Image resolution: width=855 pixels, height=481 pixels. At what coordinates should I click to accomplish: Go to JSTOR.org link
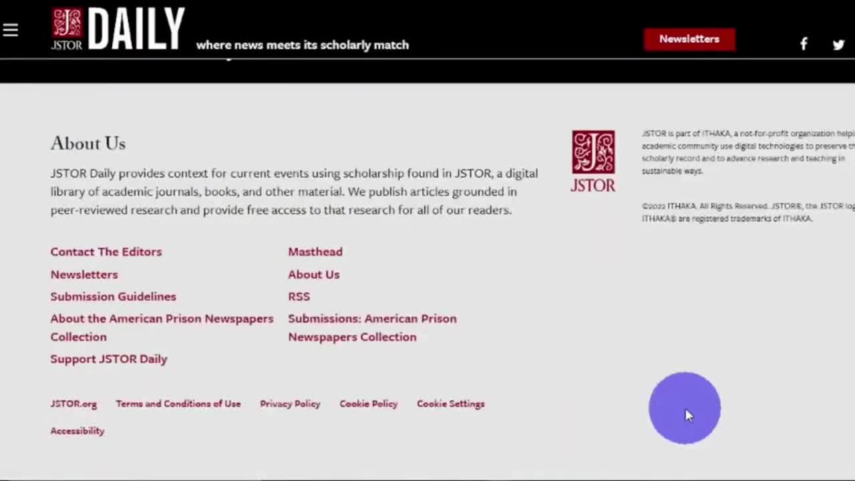(73, 404)
